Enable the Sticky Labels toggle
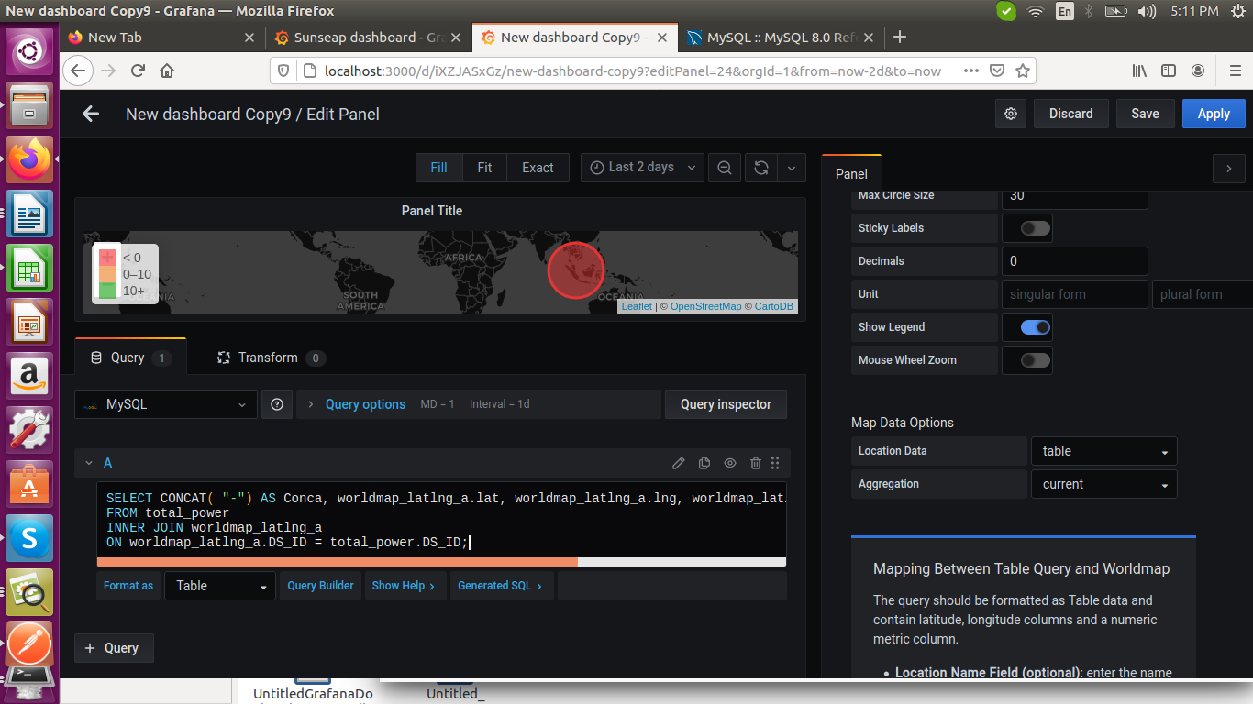Image resolution: width=1253 pixels, height=704 pixels. pyautogui.click(x=1026, y=227)
